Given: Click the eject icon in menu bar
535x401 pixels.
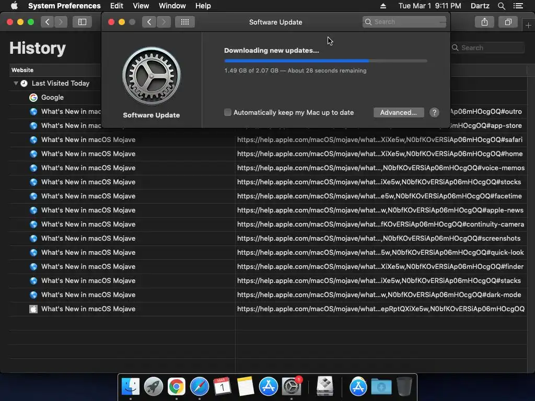Looking at the screenshot, I should tap(383, 6).
